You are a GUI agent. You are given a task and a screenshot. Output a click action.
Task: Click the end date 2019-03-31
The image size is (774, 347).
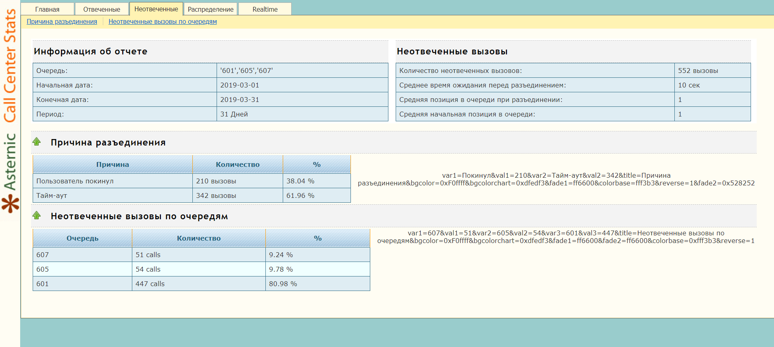[240, 100]
